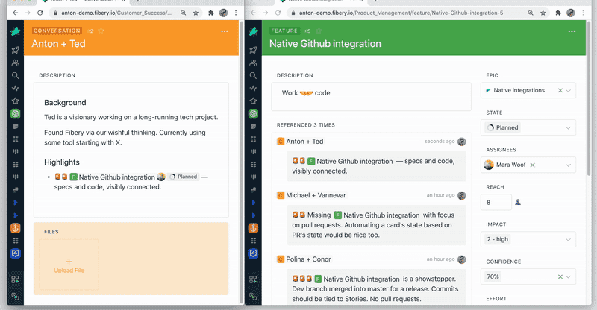Open the three-dots menu on the Native Github integration header
The image size is (597, 310).
tap(572, 31)
